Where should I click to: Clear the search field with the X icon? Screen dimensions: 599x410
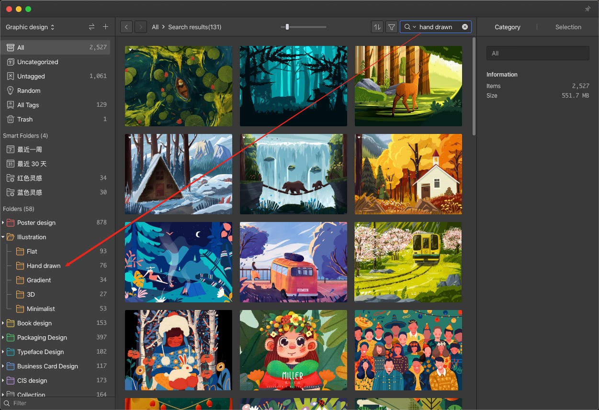coord(464,27)
